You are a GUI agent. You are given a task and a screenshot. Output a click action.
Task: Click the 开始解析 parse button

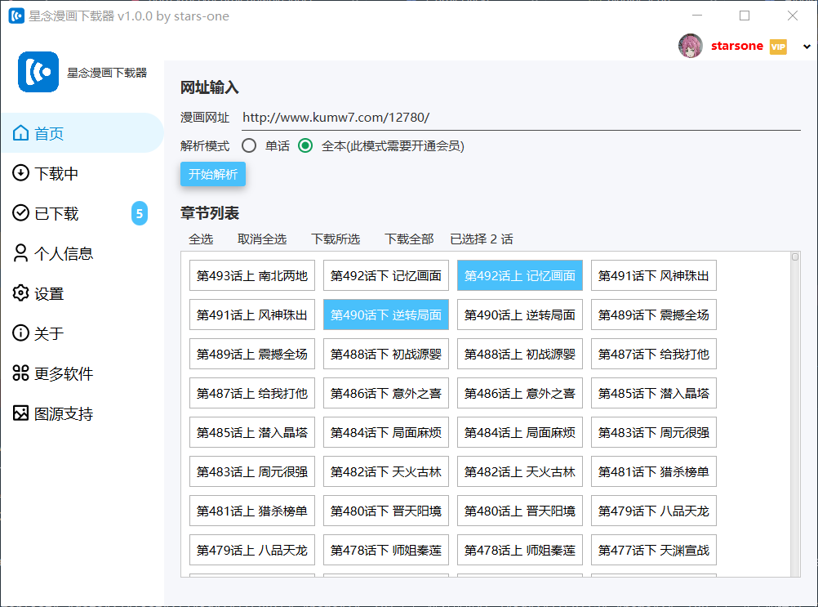click(213, 174)
